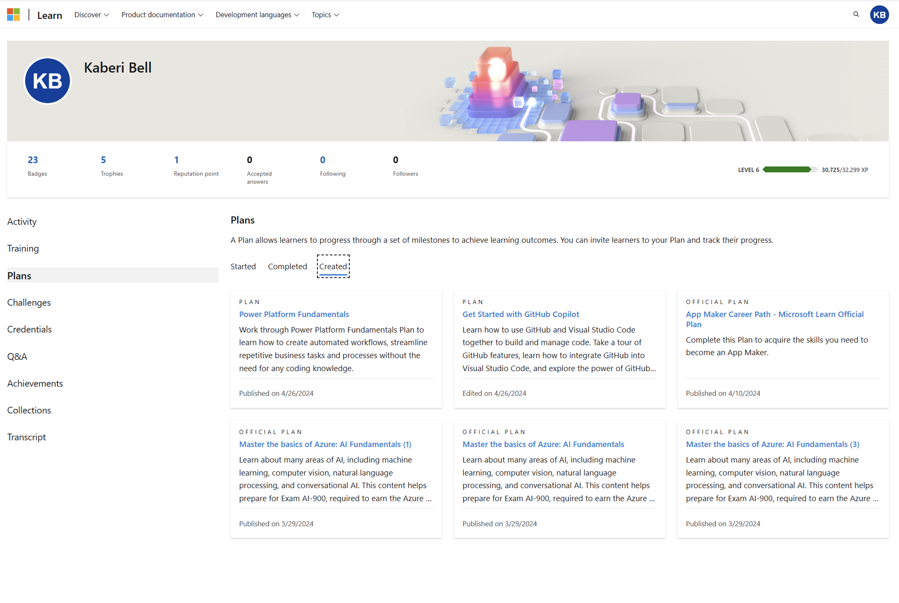Image resolution: width=899 pixels, height=603 pixels.
Task: Expand the Product documentation dropdown
Action: pyautogui.click(x=161, y=14)
